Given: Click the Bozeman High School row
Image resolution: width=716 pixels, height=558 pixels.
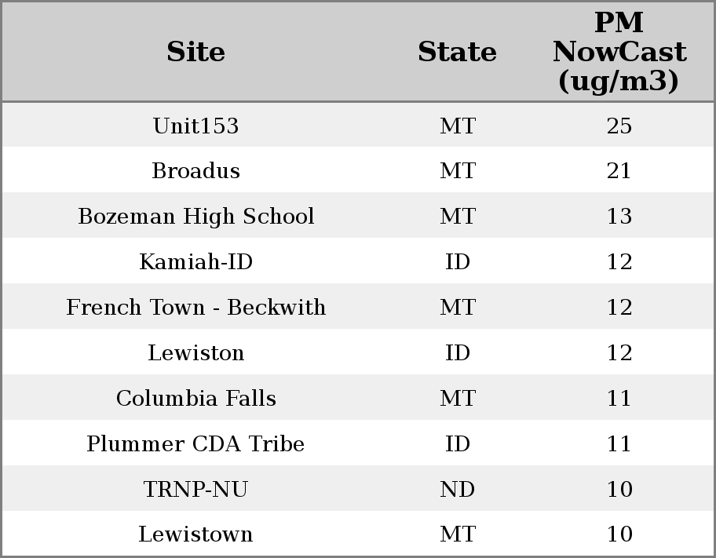Looking at the screenshot, I should (x=195, y=217).
